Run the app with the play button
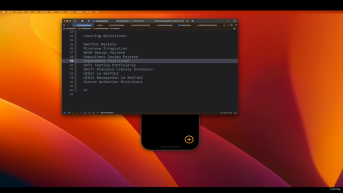 click(88, 21)
